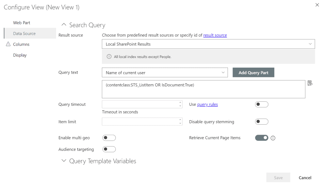
Task: Collapse the Search Query section
Action: [x=64, y=24]
